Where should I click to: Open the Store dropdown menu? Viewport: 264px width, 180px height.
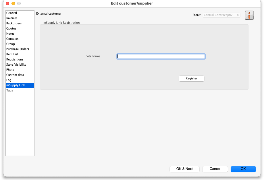coord(221,15)
